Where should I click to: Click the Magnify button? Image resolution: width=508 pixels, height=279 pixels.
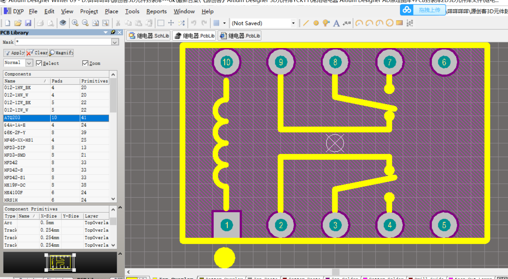click(x=61, y=53)
